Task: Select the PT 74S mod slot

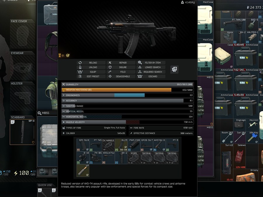Action: pyautogui.click(x=96, y=145)
